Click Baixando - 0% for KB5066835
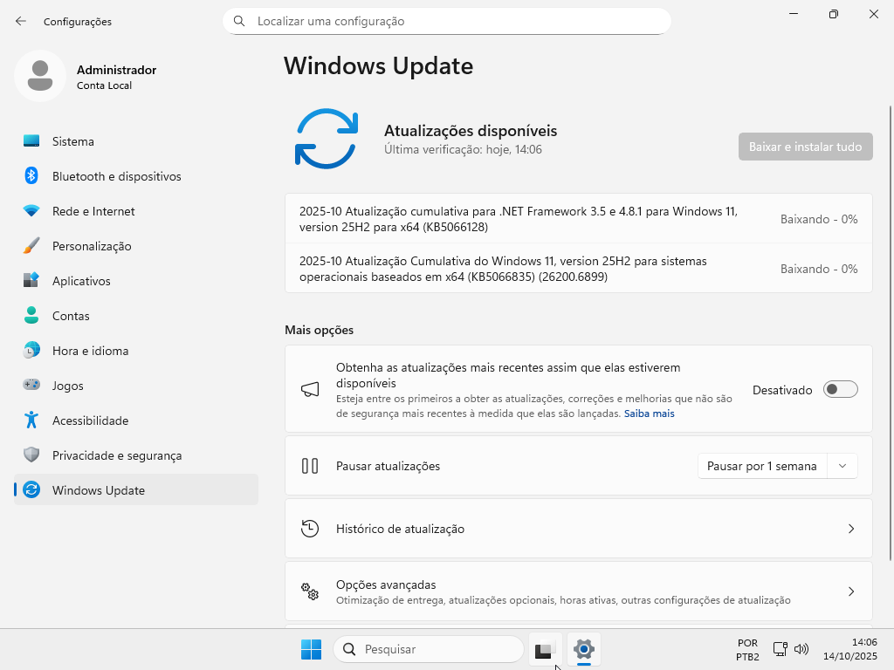The height and width of the screenshot is (670, 894). tap(819, 269)
